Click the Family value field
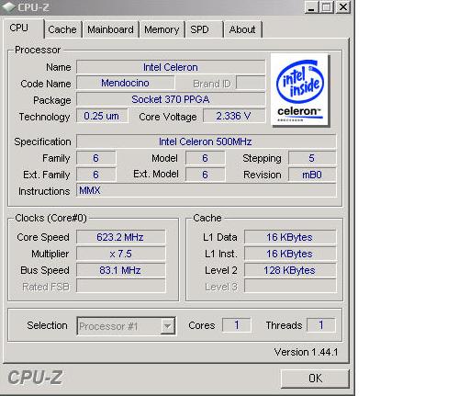This screenshot has height=396, width=470. 95,158
